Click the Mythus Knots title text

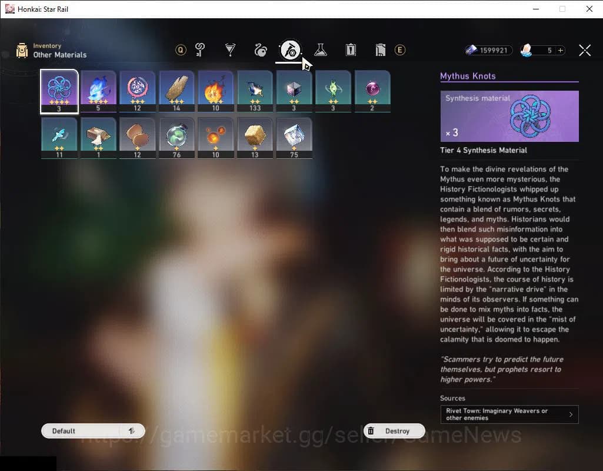468,76
